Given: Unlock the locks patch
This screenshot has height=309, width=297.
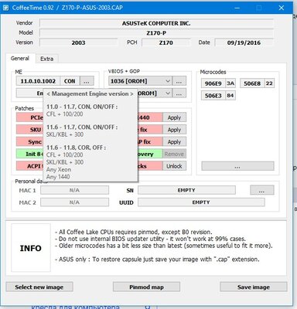Looking at the screenshot, I should (174, 166).
